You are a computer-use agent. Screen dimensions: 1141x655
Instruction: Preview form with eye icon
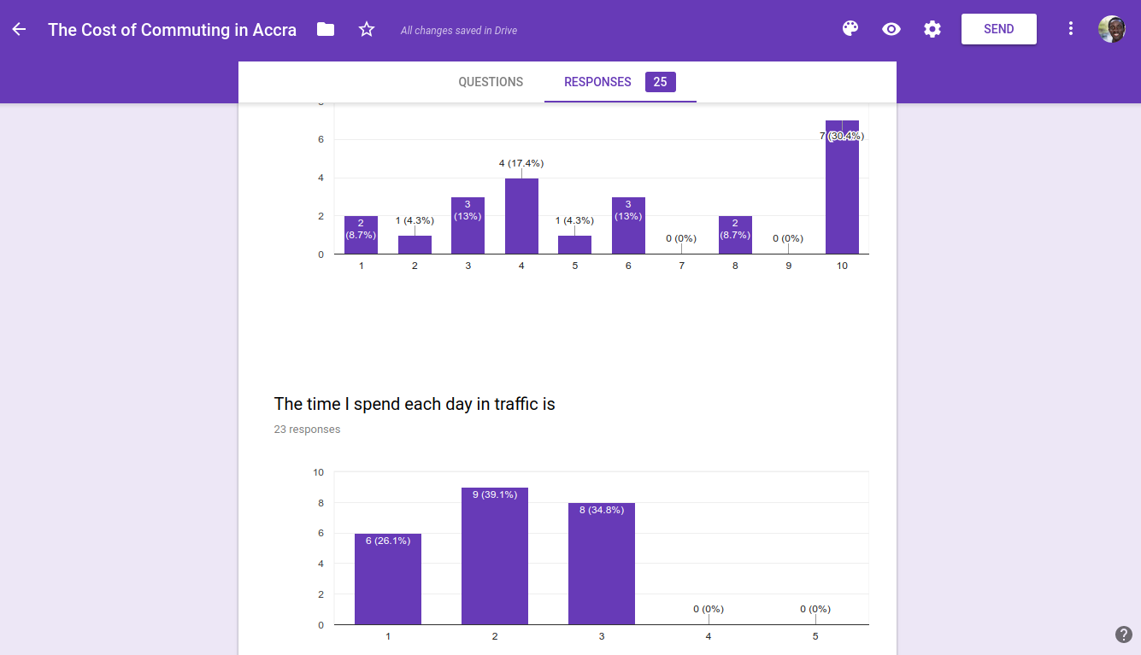coord(891,29)
